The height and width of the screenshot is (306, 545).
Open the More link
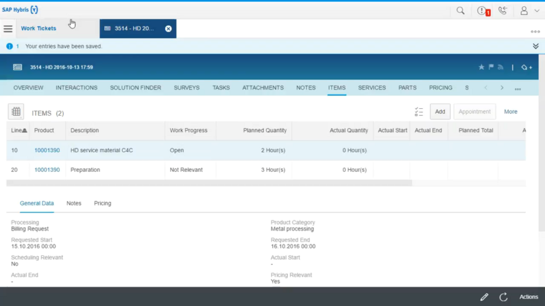point(511,112)
